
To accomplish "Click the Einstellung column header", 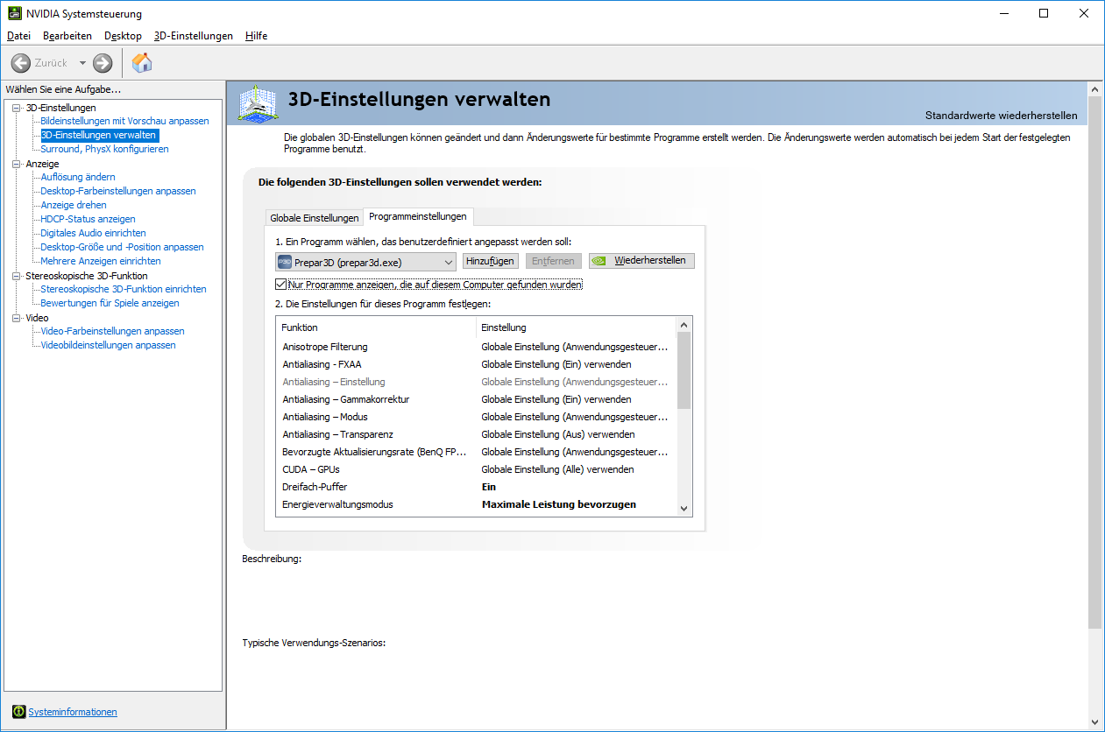I will (576, 327).
